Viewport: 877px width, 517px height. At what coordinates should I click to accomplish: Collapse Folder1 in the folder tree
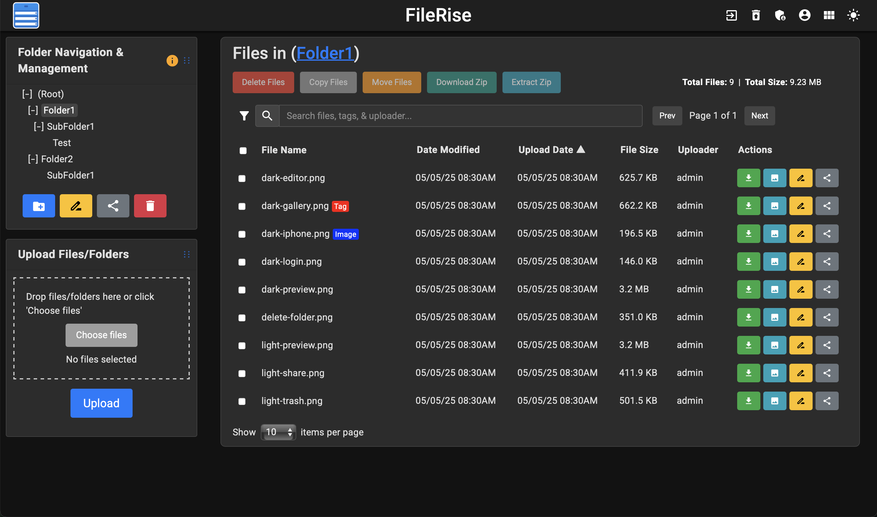tap(33, 110)
